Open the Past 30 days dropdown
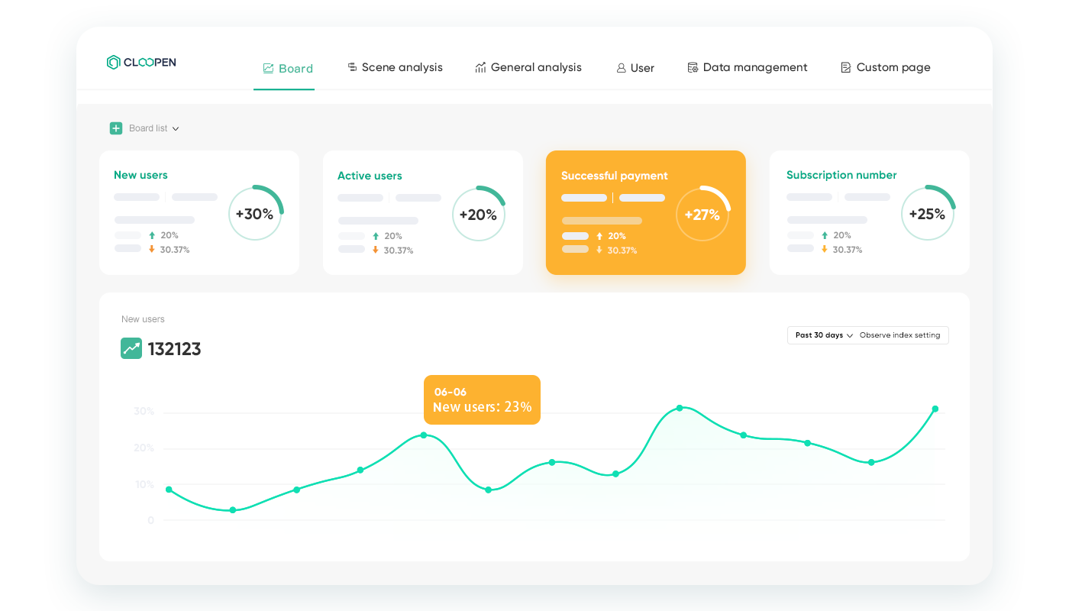Screen dimensions: 1069x611 point(823,335)
